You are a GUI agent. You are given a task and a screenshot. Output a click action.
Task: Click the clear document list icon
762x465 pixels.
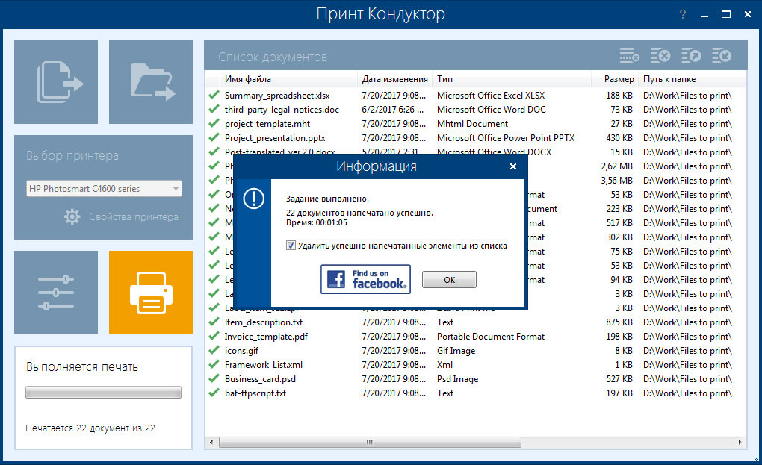point(660,56)
